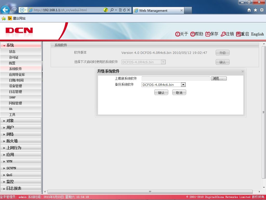Open the HA menu item

tap(21, 109)
